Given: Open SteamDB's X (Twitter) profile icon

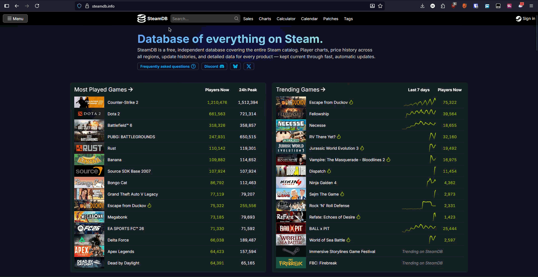Looking at the screenshot, I should 249,66.
